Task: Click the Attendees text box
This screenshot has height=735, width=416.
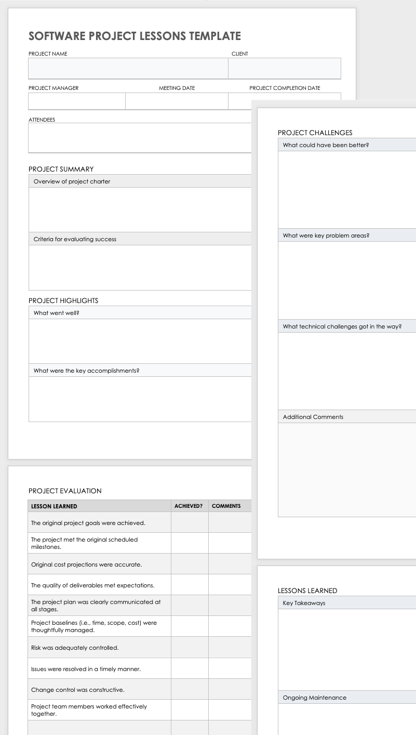Action: tap(140, 138)
